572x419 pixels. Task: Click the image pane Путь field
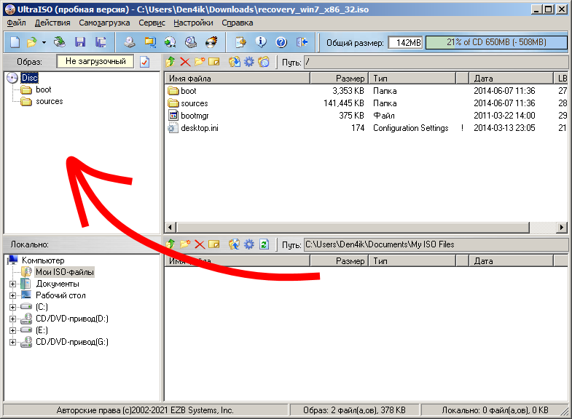[x=436, y=63]
